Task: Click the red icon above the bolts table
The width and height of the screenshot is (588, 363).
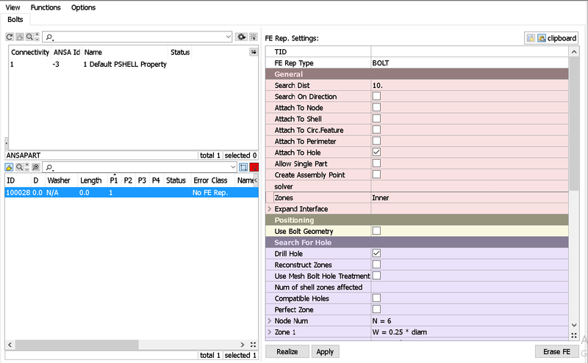Action: [x=254, y=167]
